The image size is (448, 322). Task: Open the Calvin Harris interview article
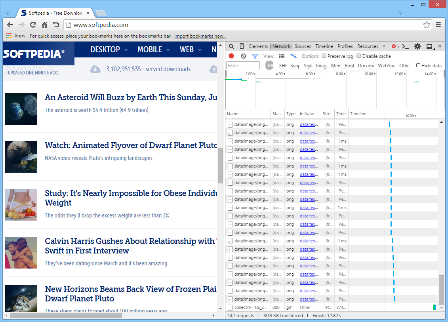[131, 246]
